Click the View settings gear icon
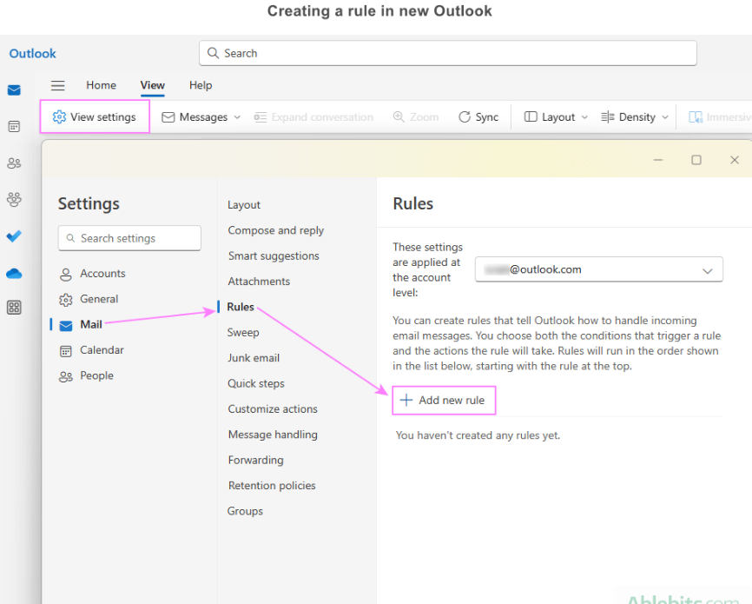 click(x=59, y=116)
